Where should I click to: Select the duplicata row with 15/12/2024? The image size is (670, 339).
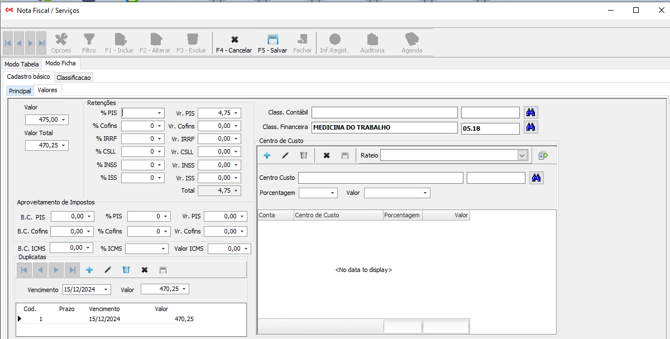point(104,319)
